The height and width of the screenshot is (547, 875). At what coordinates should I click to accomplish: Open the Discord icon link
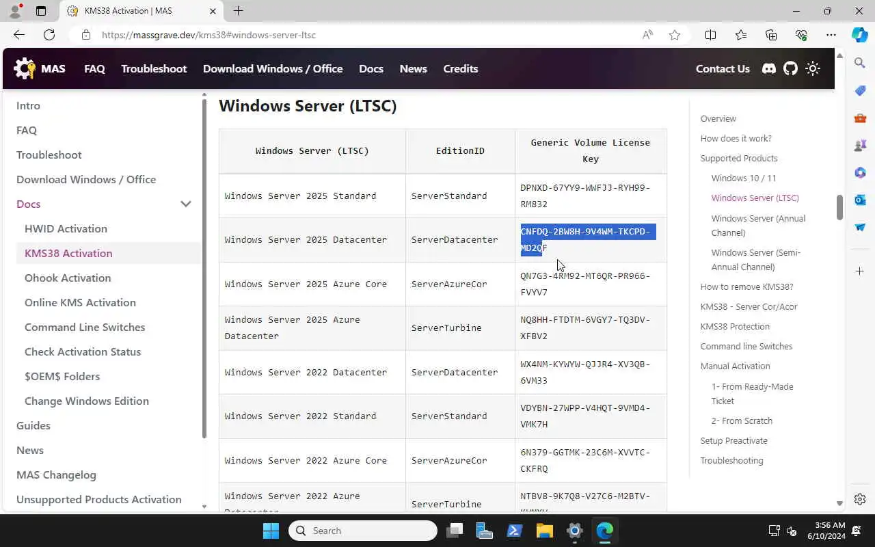point(769,68)
